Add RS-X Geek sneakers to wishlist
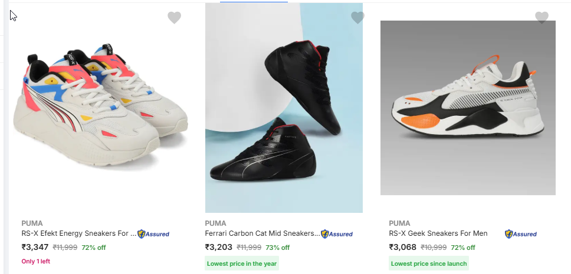This screenshot has width=571, height=274. [542, 18]
